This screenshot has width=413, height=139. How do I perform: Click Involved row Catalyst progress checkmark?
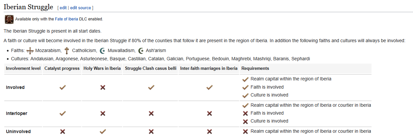(x=62, y=88)
